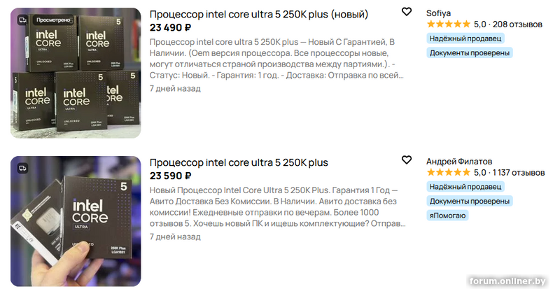Open the second listing's hand-held box photo
Viewport: 560px width, 296px height.
[76, 222]
